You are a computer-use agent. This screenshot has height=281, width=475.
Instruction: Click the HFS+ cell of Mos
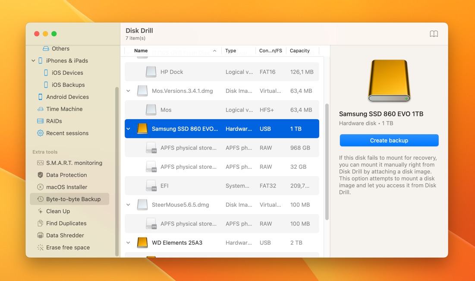coord(267,110)
